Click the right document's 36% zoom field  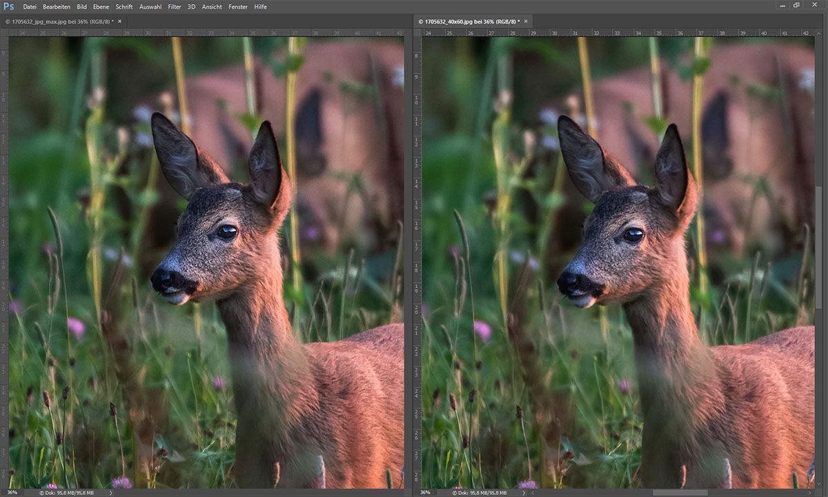click(x=425, y=493)
